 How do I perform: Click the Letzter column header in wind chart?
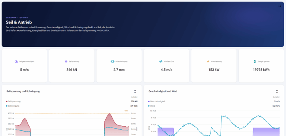(x=276, y=97)
